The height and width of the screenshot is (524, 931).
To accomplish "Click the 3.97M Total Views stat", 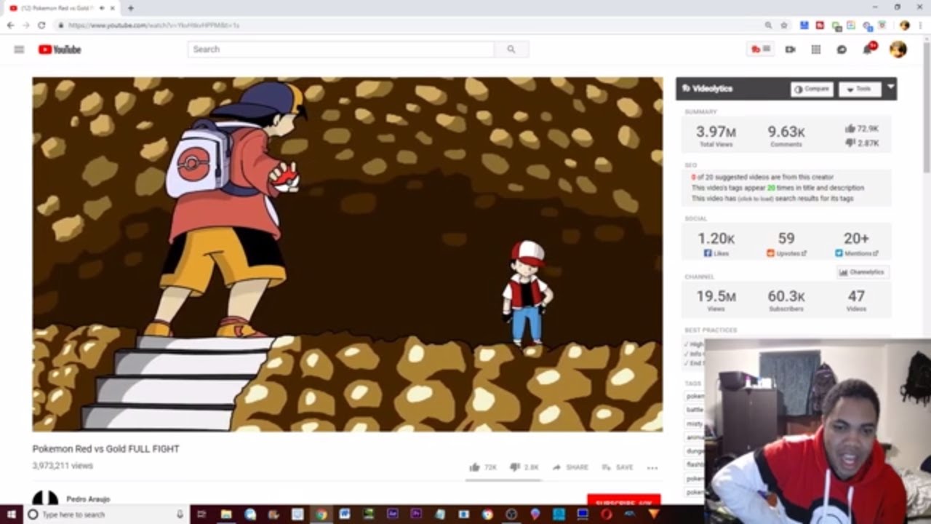I will coord(716,135).
